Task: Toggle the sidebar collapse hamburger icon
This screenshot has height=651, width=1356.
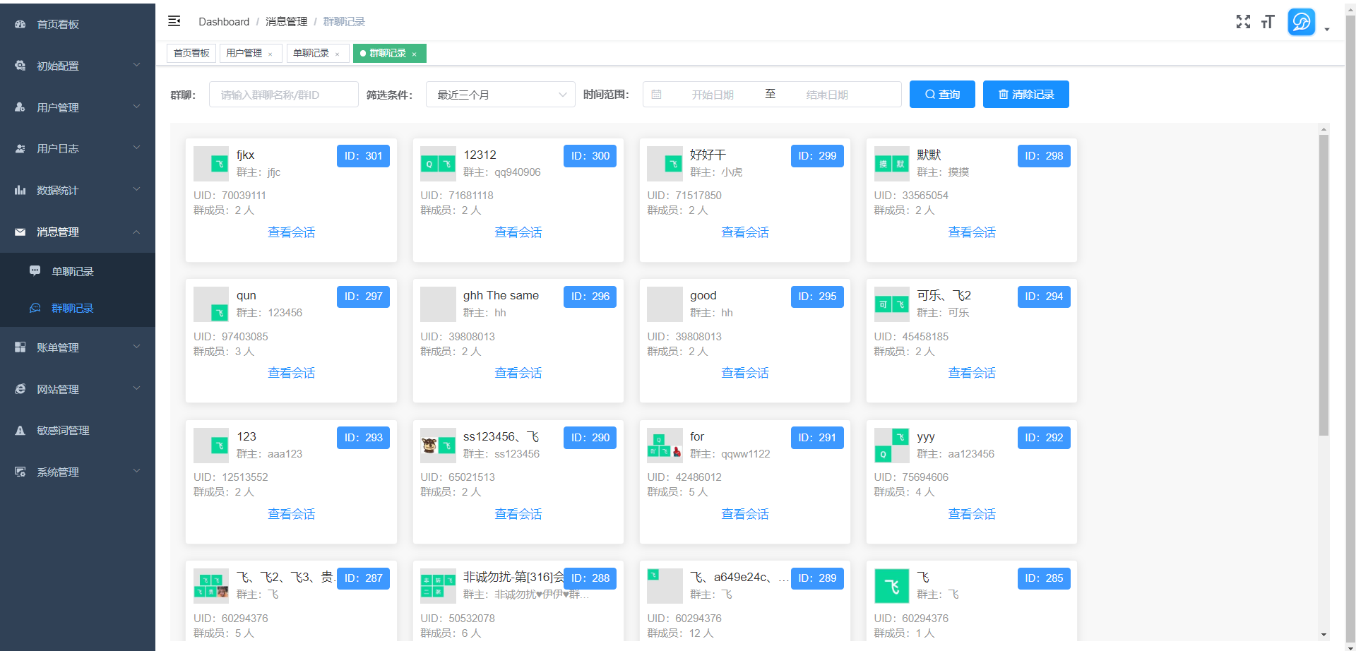Action: (174, 21)
